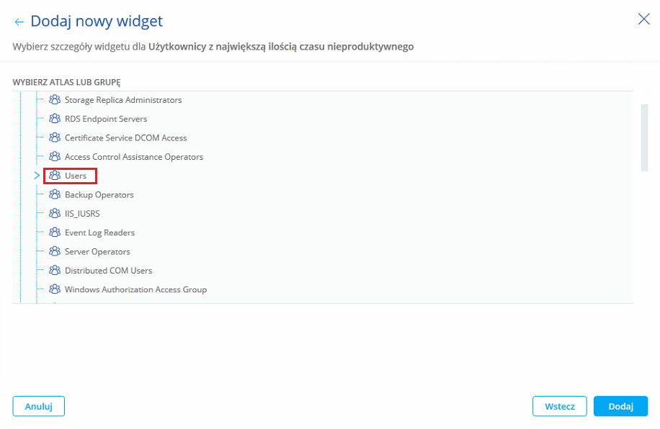Viewport: 660px width, 429px height.
Task: Click the Event Log Readers group icon
Action: (x=55, y=232)
